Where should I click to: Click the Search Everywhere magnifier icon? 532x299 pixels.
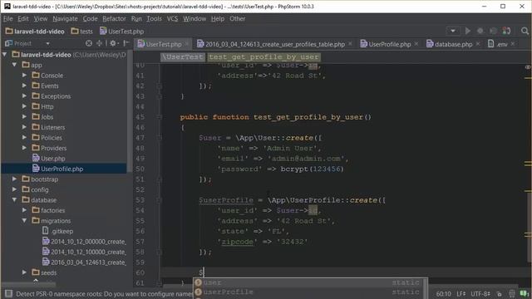coord(525,32)
